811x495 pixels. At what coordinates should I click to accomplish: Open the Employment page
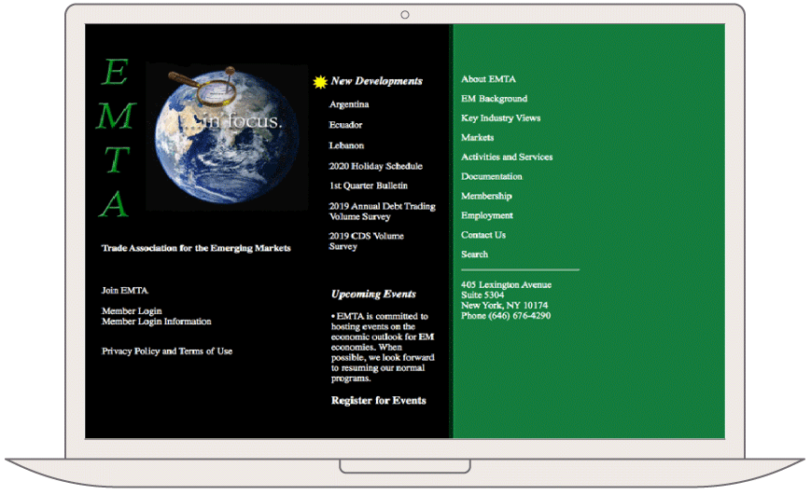487,215
